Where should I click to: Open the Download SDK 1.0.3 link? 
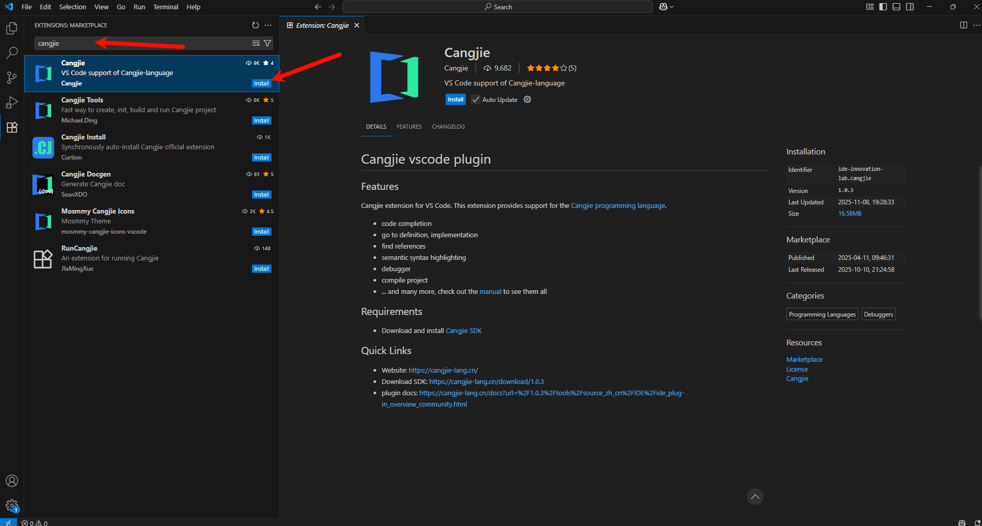pos(486,381)
